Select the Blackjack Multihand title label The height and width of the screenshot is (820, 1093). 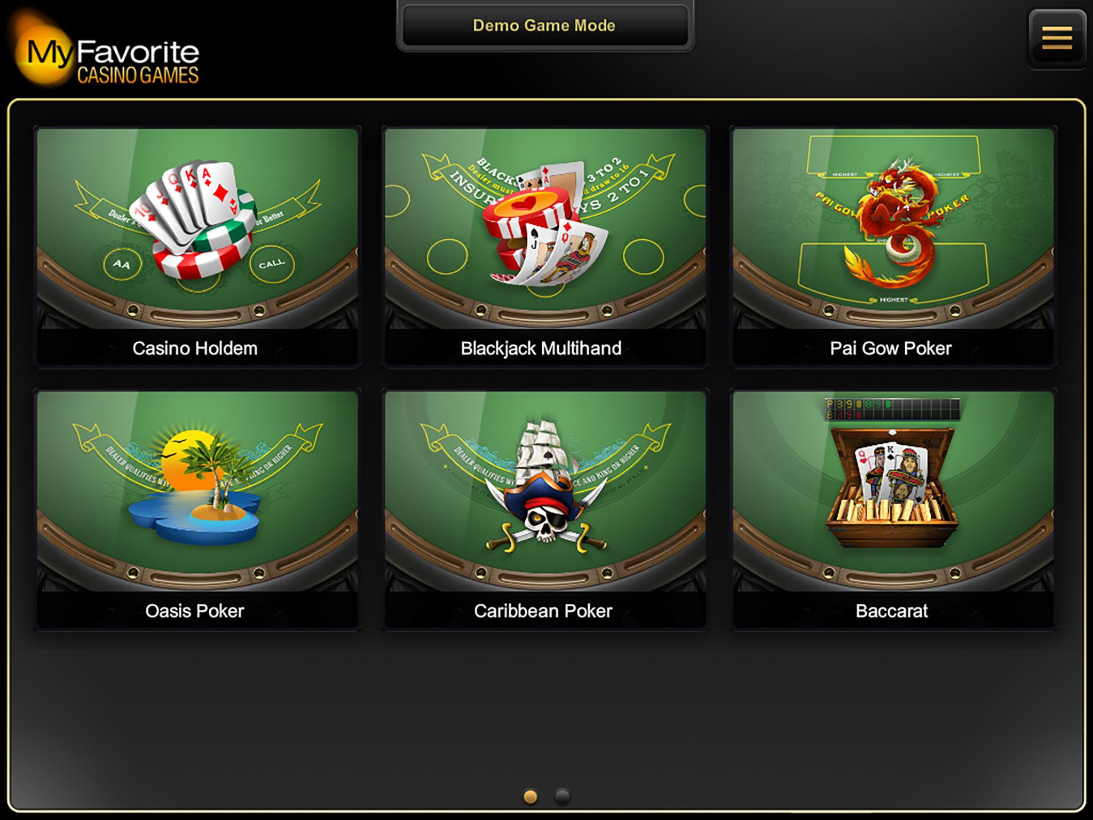pyautogui.click(x=541, y=348)
